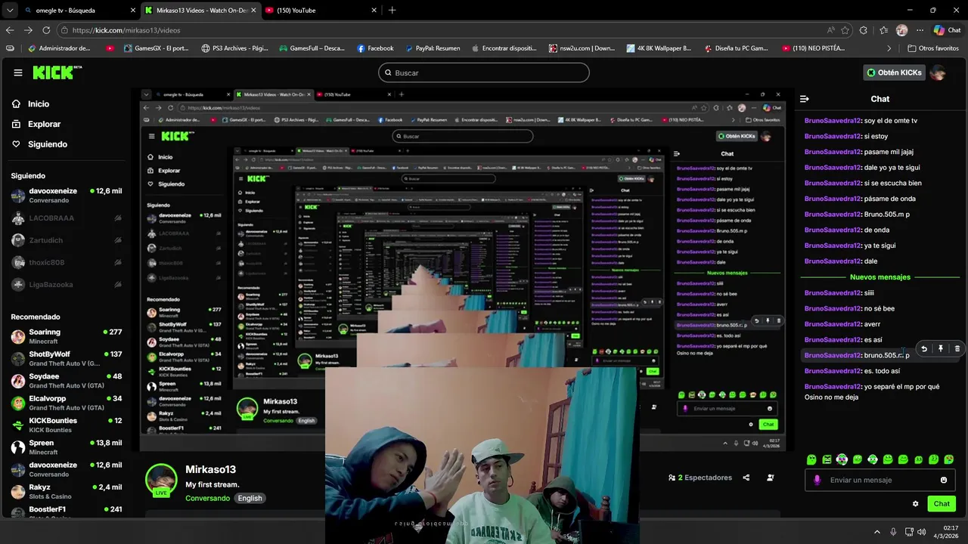968x544 pixels.
Task: Collapse the chat panel with arrow icon
Action: coord(805,99)
